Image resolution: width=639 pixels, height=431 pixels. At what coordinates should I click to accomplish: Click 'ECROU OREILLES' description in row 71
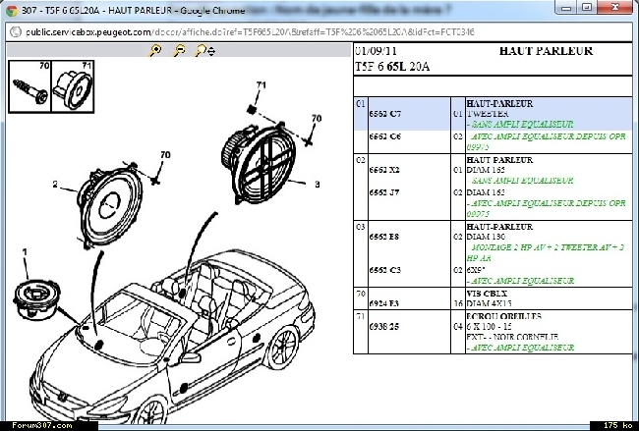(x=504, y=316)
